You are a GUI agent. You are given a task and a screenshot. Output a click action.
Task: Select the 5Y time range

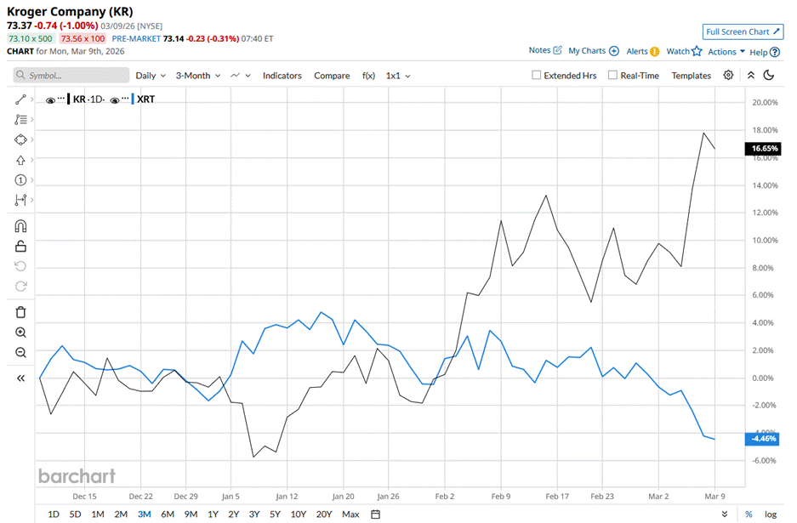point(275,514)
